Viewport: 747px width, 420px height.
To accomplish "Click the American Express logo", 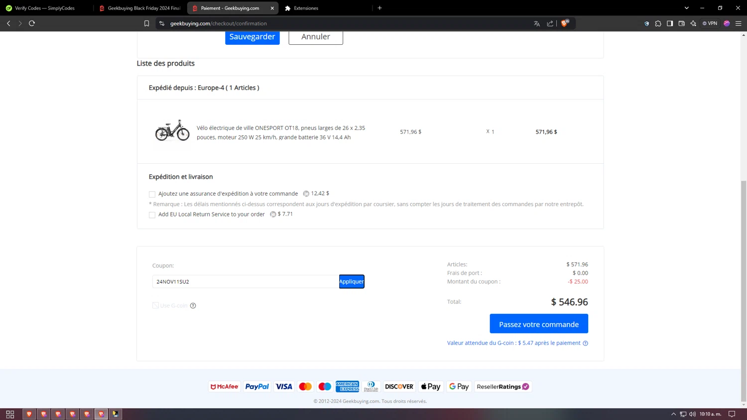I will click(x=348, y=387).
